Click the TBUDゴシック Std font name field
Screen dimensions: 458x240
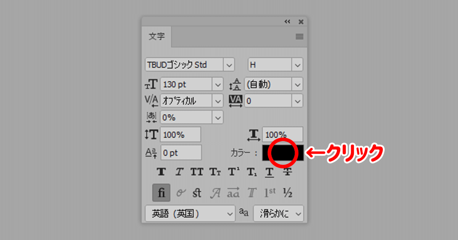click(x=184, y=65)
